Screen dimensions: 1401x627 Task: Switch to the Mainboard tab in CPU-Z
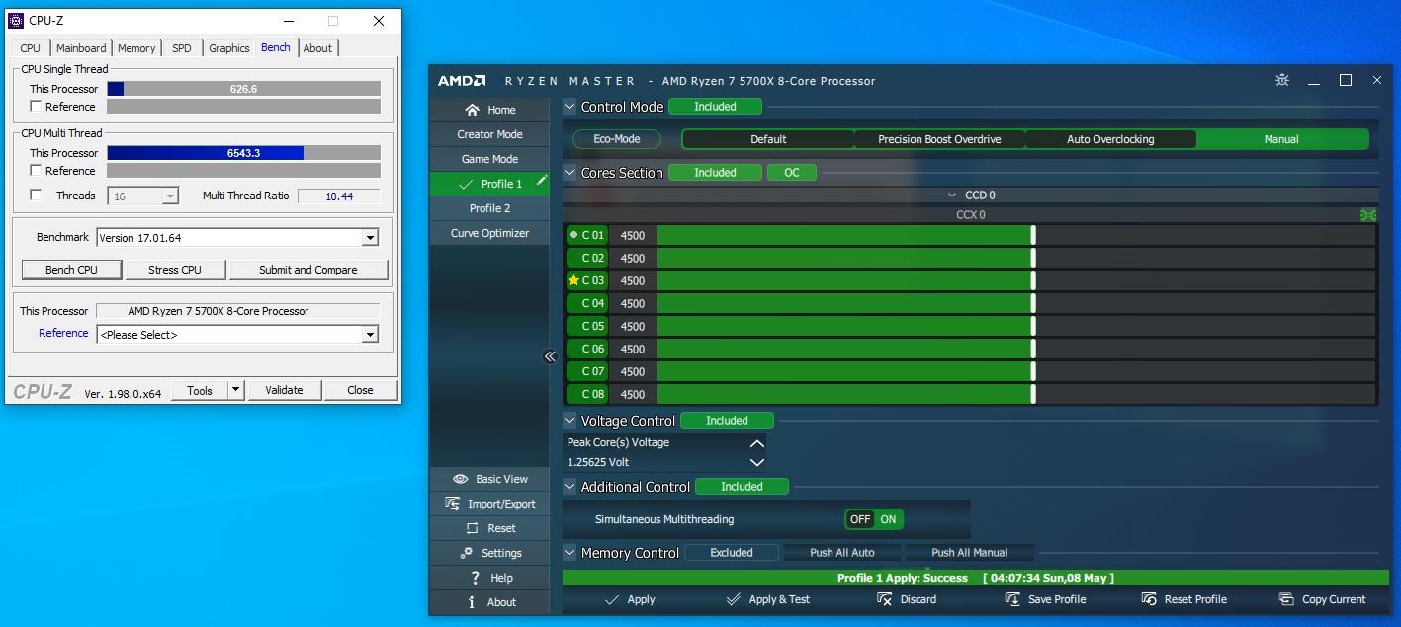(81, 48)
